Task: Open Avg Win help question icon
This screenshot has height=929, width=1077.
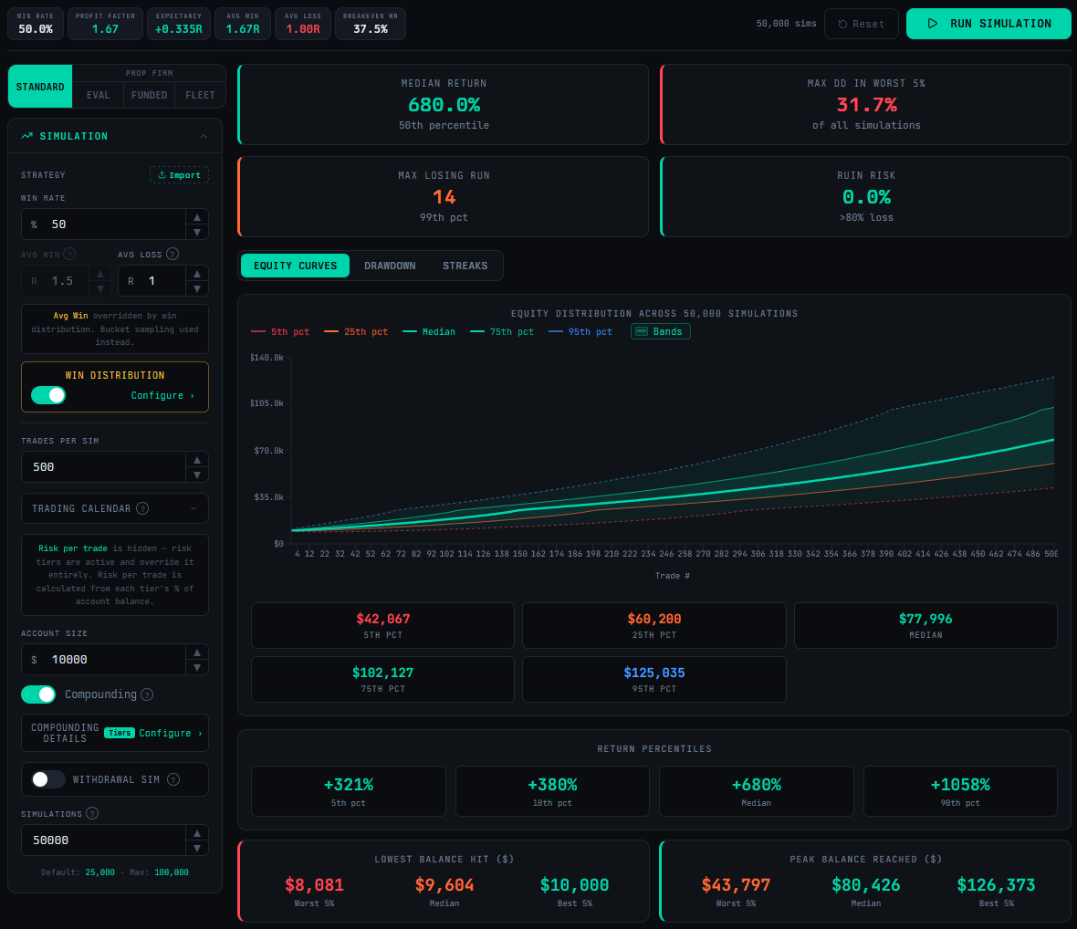Action: (69, 254)
